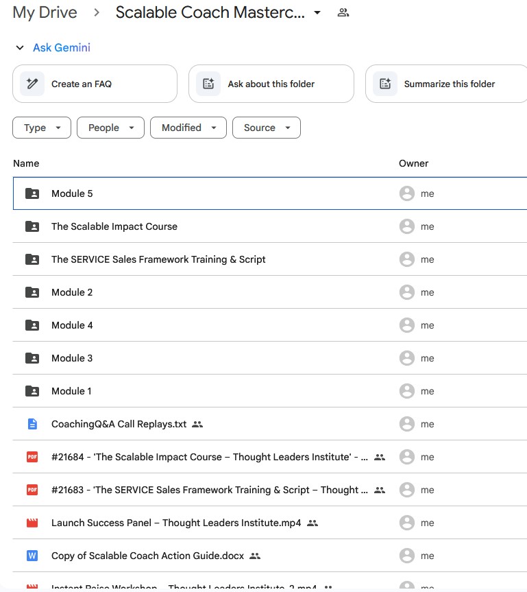Select the #21684 Scalable Impact Course PDF name
Viewport: 527px width, 592px height.
[x=210, y=457]
